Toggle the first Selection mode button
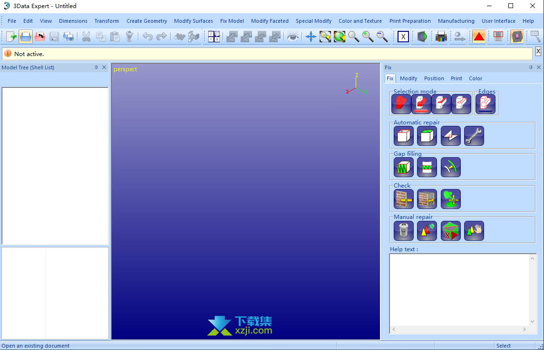This screenshot has width=544, height=350. pos(401,104)
